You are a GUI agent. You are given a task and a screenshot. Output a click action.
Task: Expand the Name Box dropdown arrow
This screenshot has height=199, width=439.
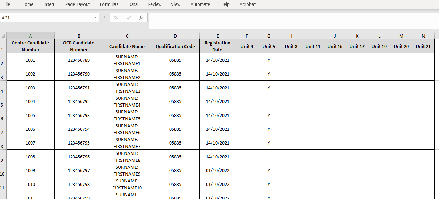[x=96, y=18]
